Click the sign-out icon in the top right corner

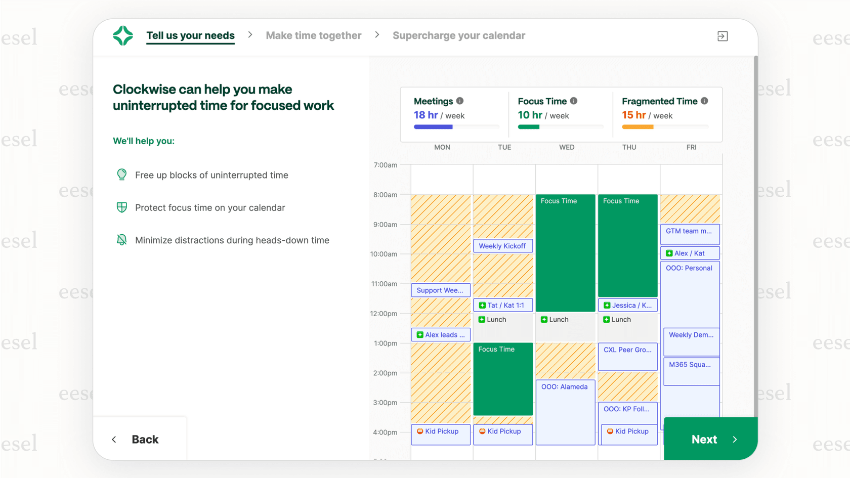point(722,36)
